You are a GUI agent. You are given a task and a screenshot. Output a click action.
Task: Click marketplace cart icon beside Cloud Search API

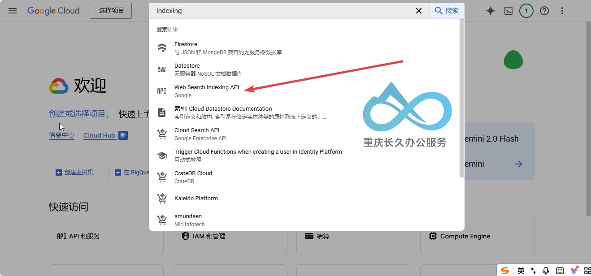coord(162,134)
